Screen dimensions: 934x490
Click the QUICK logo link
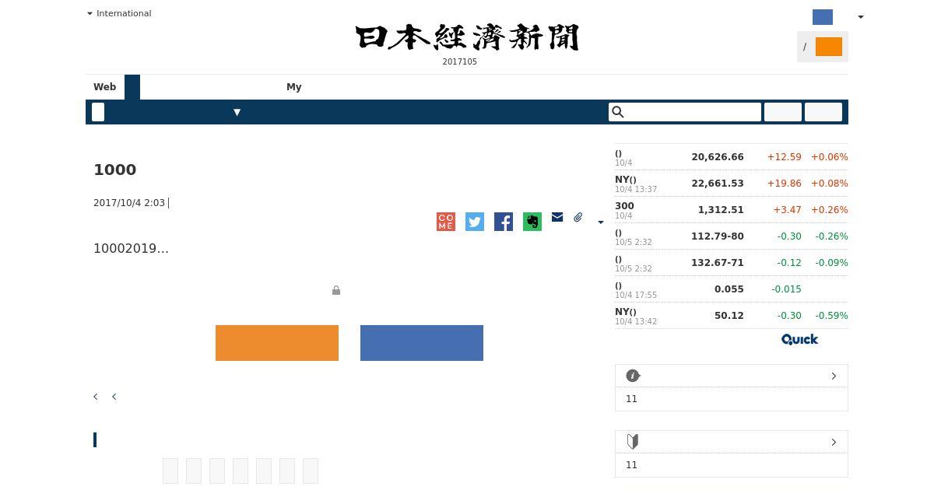(x=800, y=339)
